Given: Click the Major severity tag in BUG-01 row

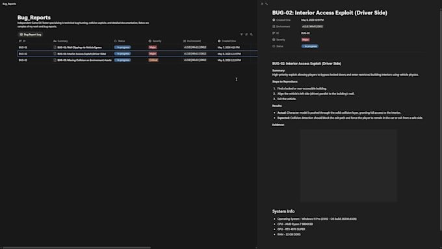Looking at the screenshot, I should tap(153, 47).
